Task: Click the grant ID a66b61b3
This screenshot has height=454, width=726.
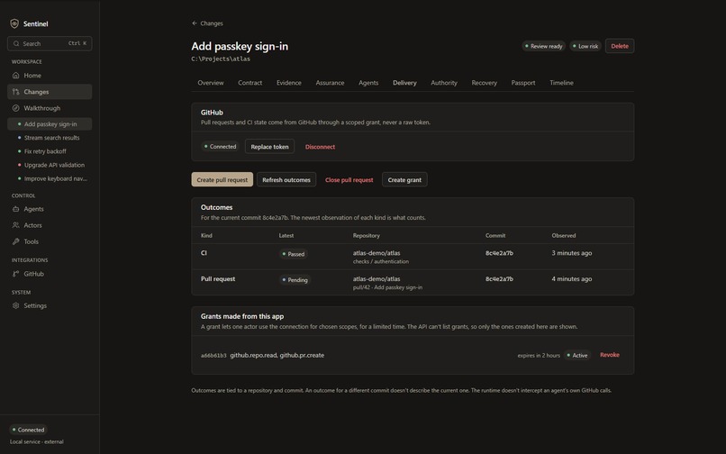Action: coord(213,355)
